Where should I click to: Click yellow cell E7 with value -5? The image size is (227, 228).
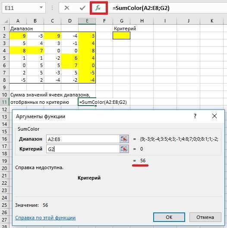87,73
